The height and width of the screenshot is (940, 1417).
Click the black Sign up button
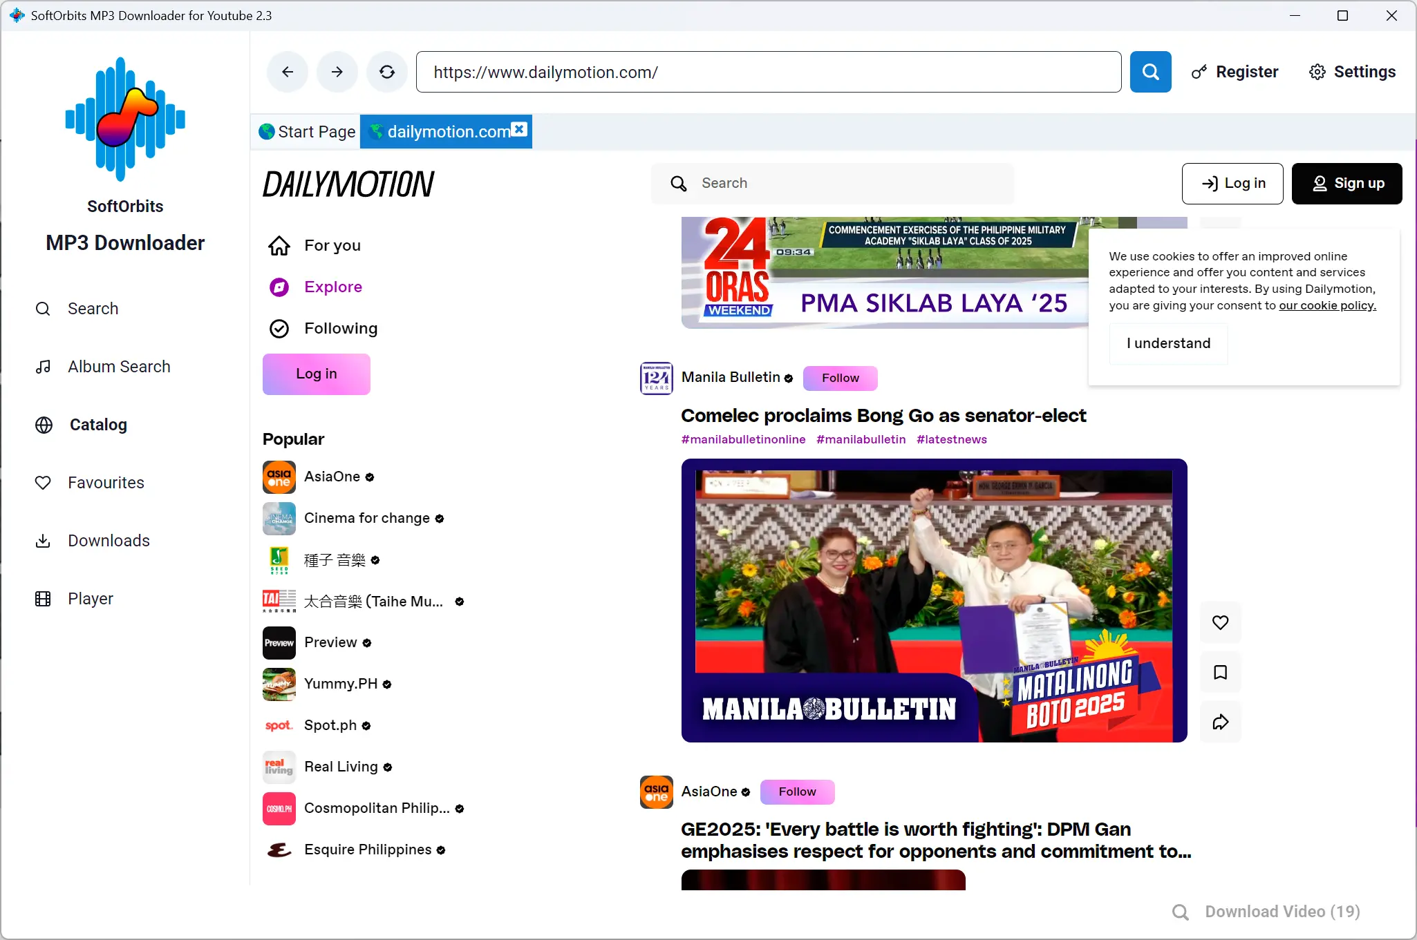1346,184
